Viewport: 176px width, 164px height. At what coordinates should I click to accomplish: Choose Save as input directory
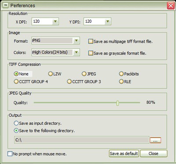[16, 123]
